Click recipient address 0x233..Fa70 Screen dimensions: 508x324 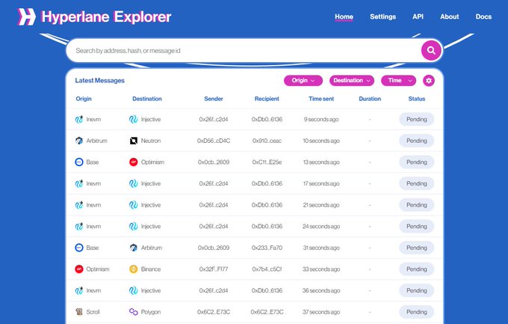coord(267,248)
